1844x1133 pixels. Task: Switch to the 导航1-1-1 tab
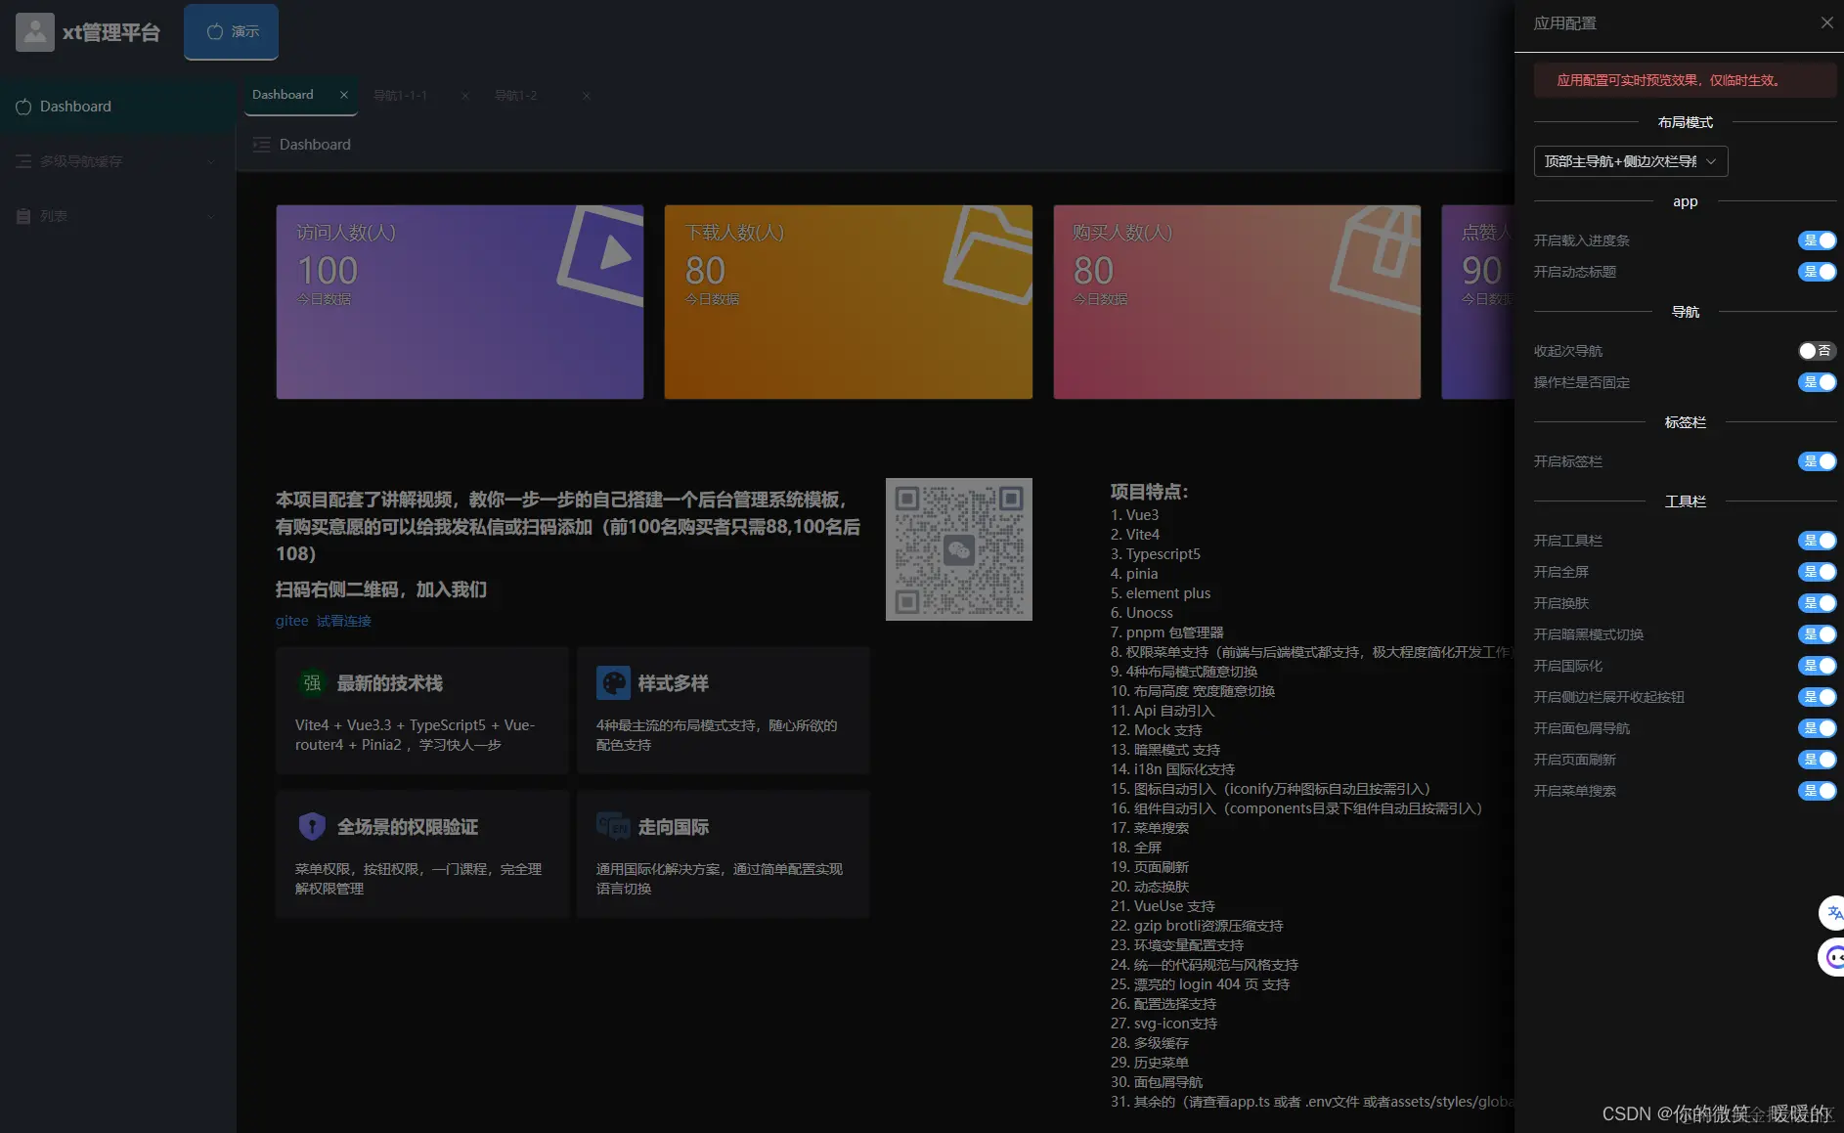tap(400, 96)
